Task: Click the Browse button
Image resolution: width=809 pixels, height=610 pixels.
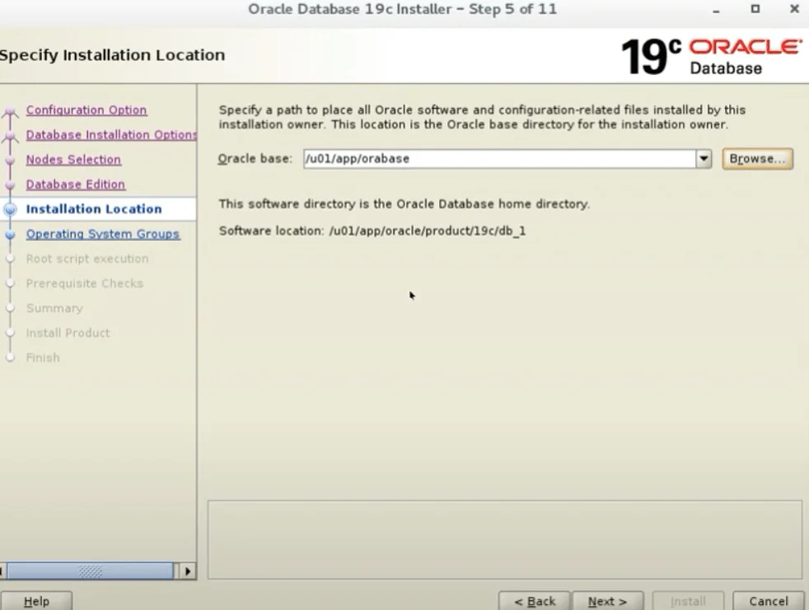Action: click(757, 159)
